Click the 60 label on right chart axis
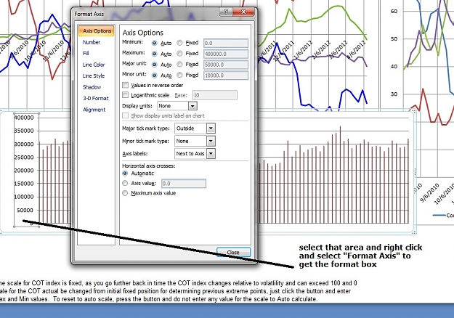454x318 pixels. pyautogui.click(x=394, y=12)
